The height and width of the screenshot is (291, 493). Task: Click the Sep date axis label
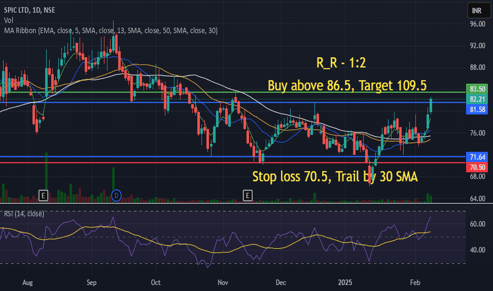92,283
